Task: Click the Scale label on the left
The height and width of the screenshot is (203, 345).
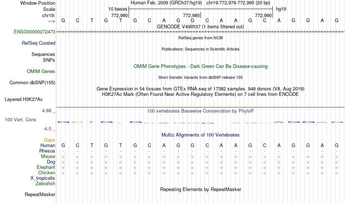Action: point(49,9)
